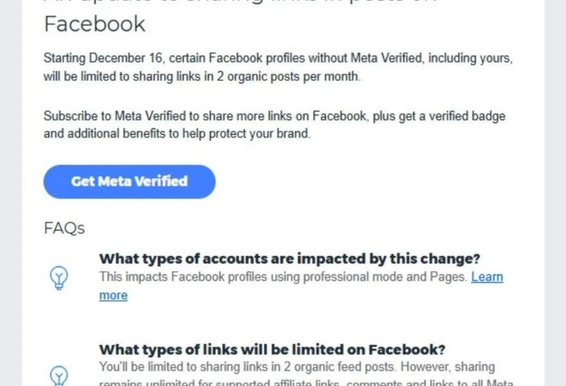Click the gray margin left of the email
The width and height of the screenshot is (566, 386).
pos(10,193)
